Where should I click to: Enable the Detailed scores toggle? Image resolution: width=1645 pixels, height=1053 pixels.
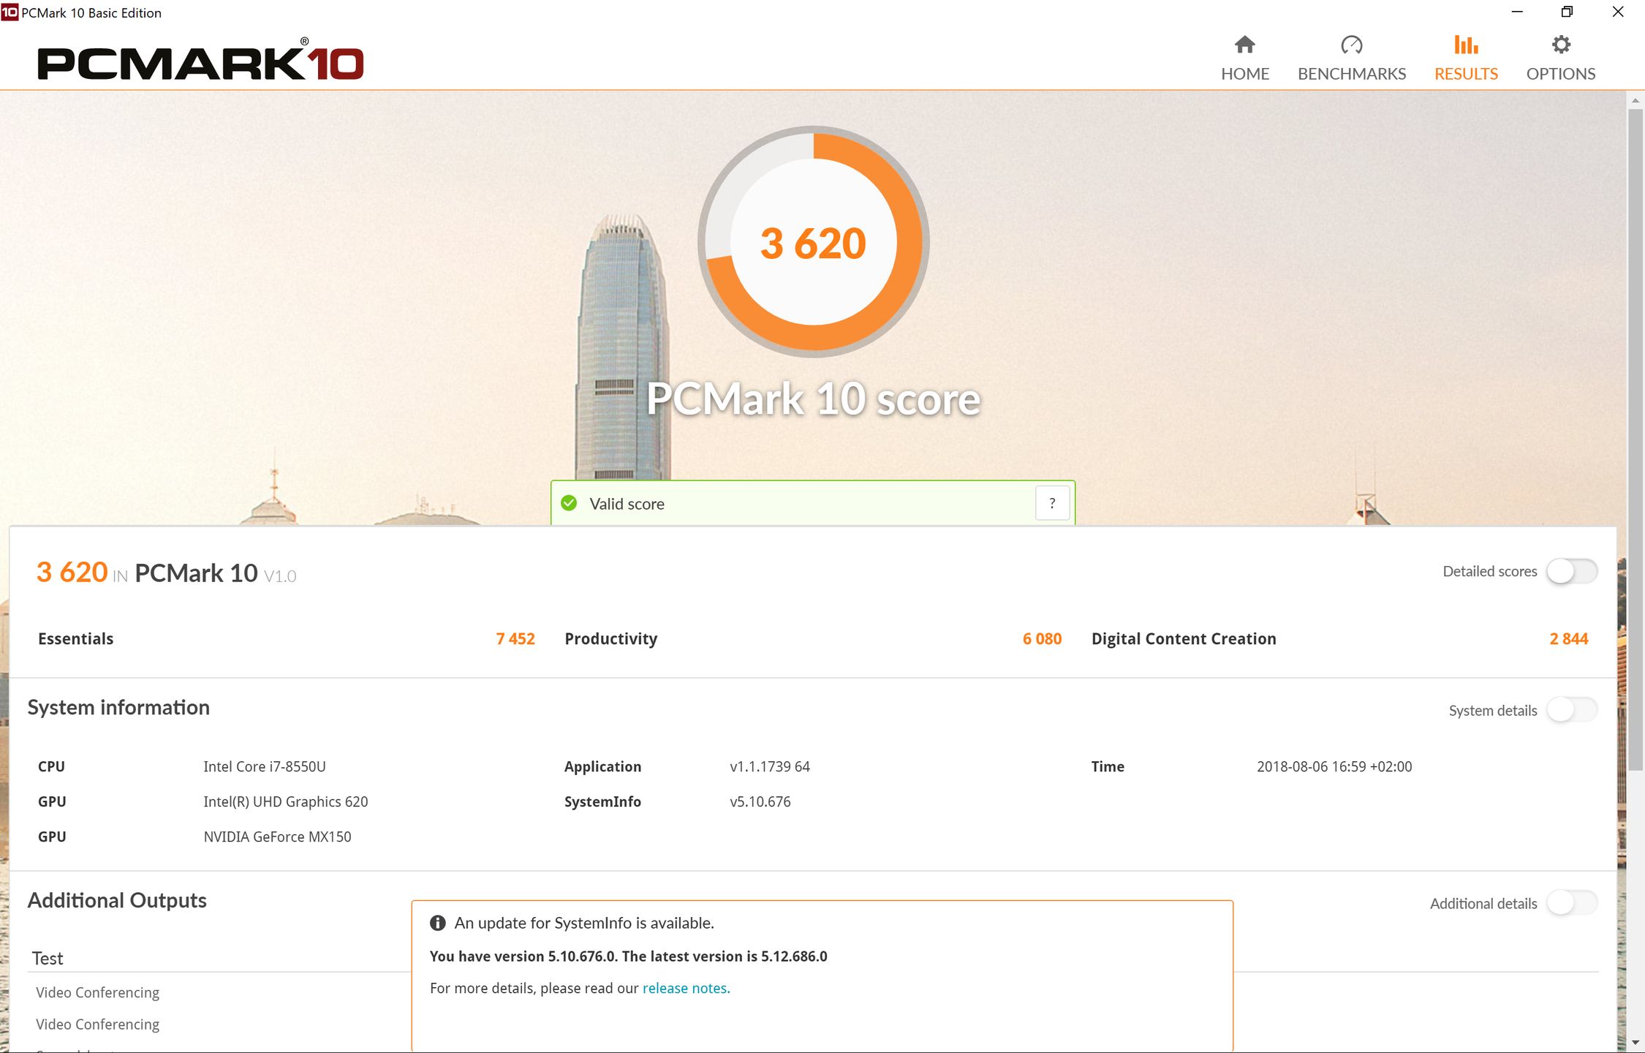1571,571
